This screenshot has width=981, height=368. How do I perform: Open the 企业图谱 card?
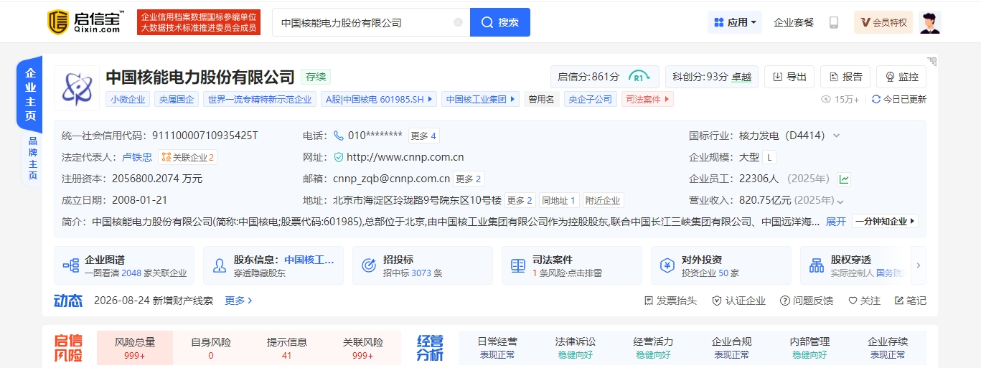click(x=124, y=265)
